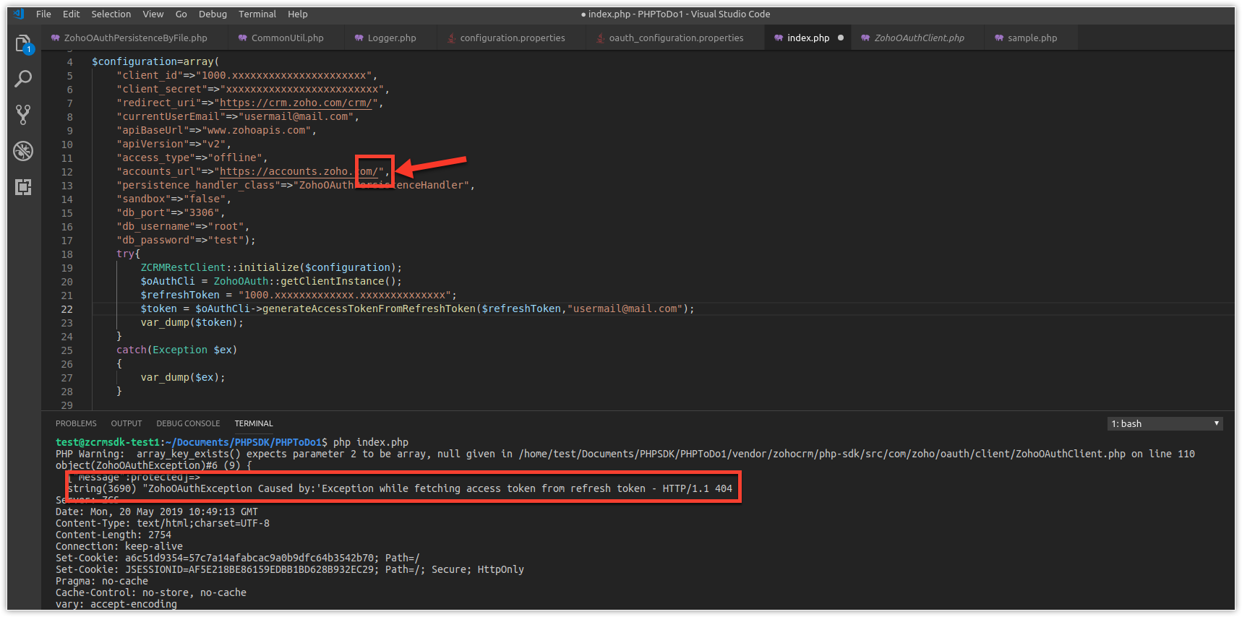Open the Search view in the activity bar
Image resolution: width=1242 pixels, height=617 pixels.
pos(23,79)
